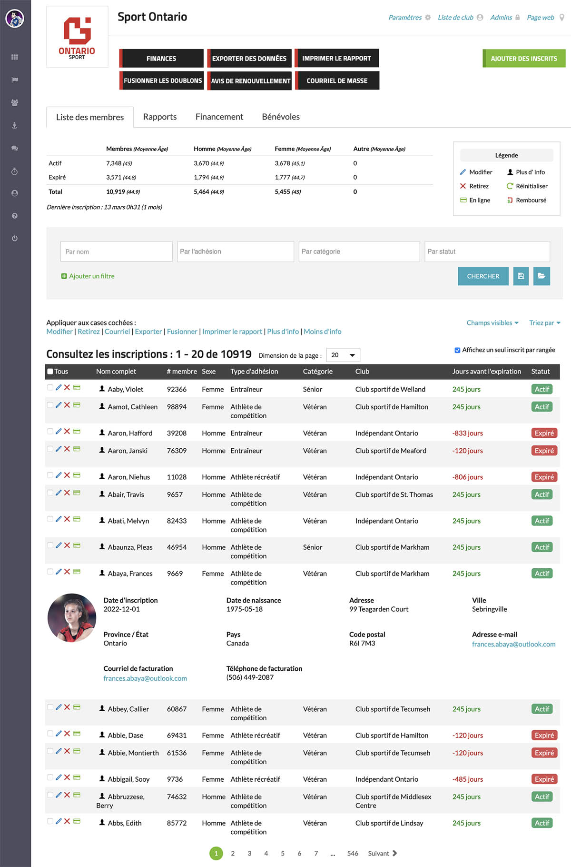Open the Bénévoles tab

pyautogui.click(x=281, y=117)
